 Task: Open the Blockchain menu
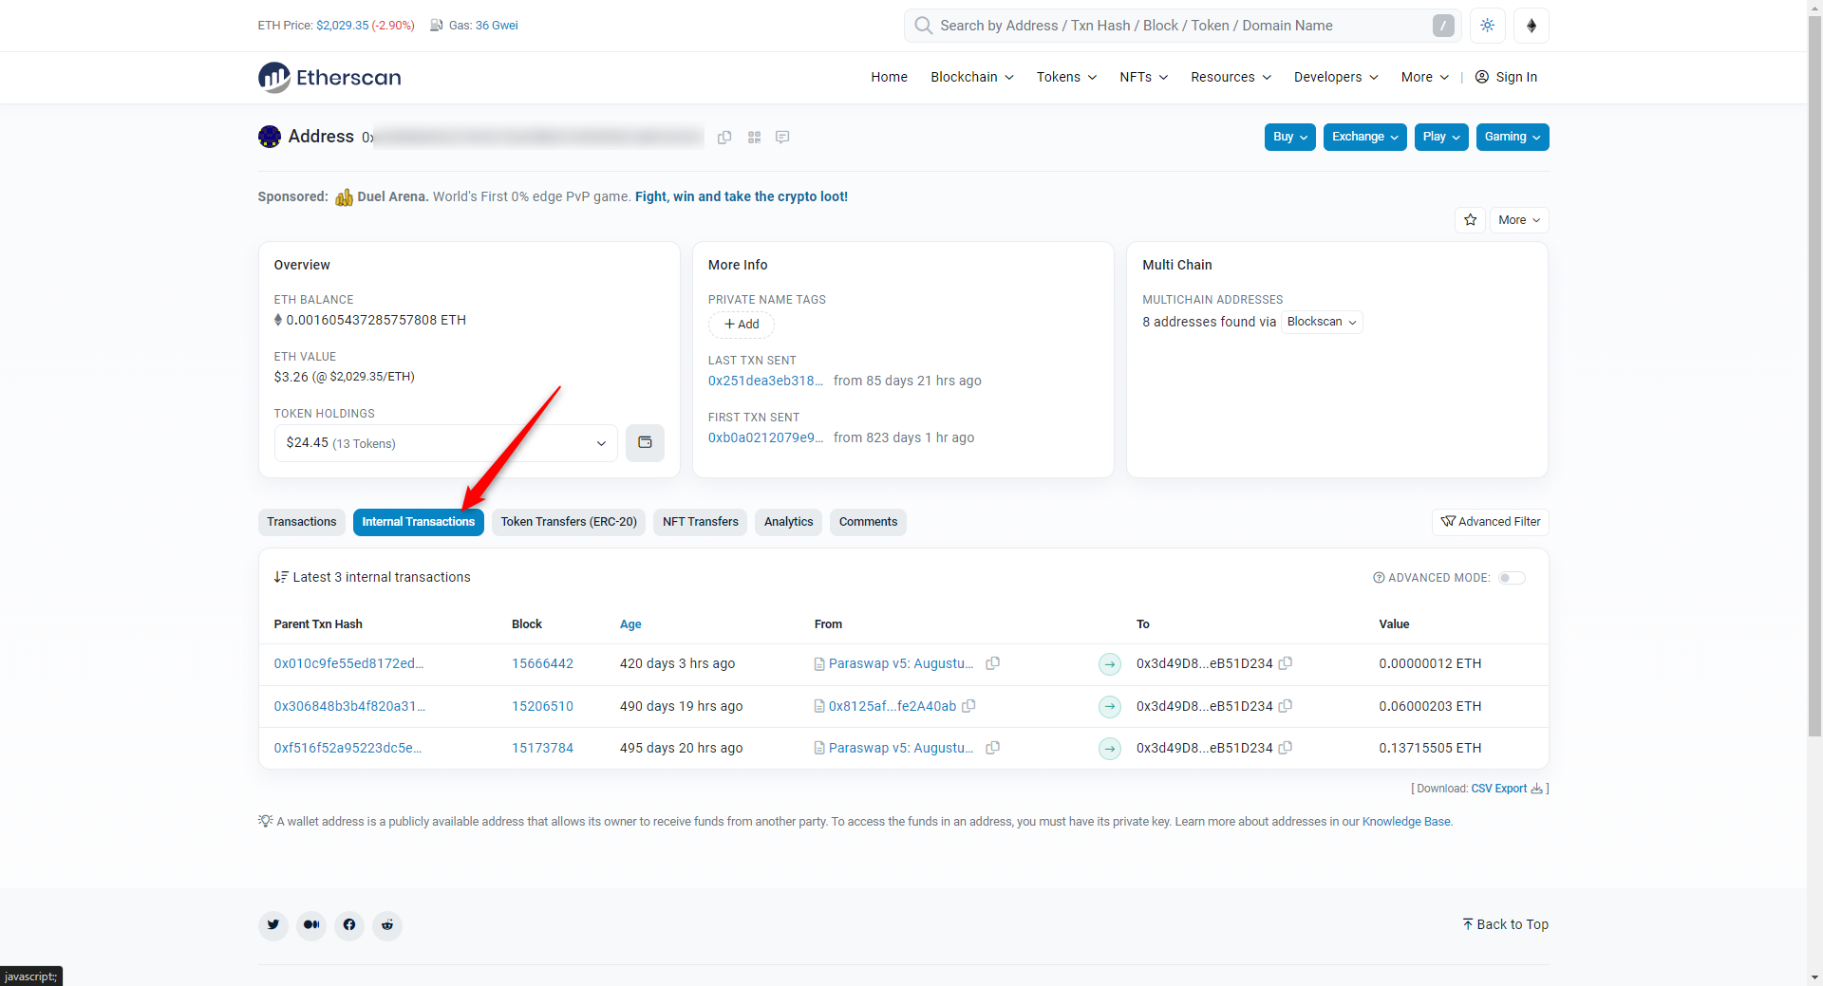pos(971,77)
